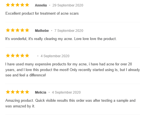Viewport: 145px width, 115px height.
Task: Click reviewer name Mathebe
Action: point(42,31)
